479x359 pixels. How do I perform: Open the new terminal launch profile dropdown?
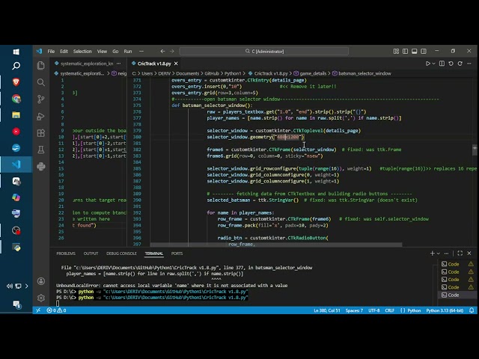tap(439, 254)
